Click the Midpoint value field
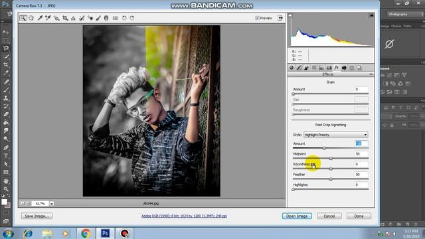The width and height of the screenshot is (425, 239). [361, 153]
